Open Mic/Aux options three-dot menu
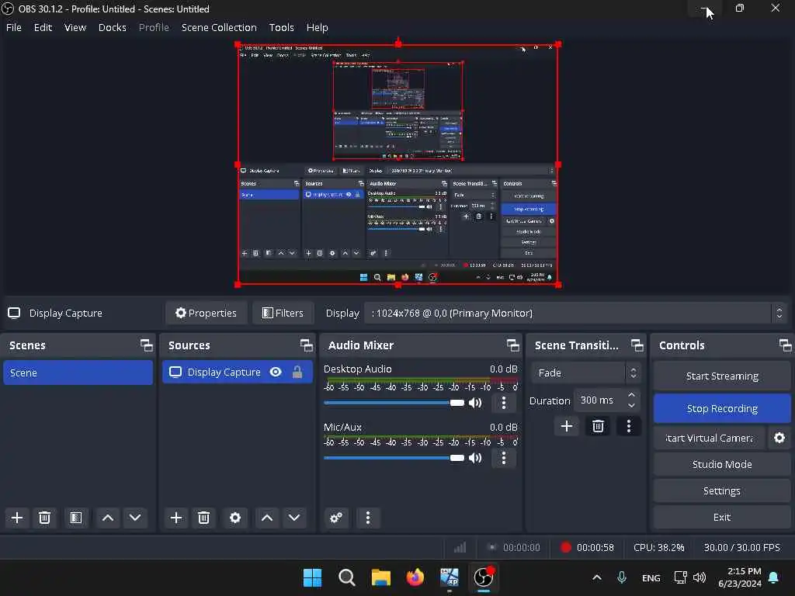This screenshot has width=795, height=596. pyautogui.click(x=503, y=458)
